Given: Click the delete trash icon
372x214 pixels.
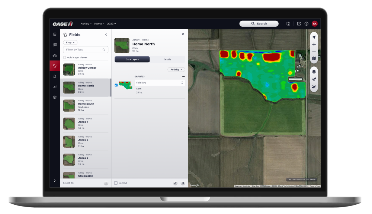Looking at the screenshot, I should (x=183, y=183).
